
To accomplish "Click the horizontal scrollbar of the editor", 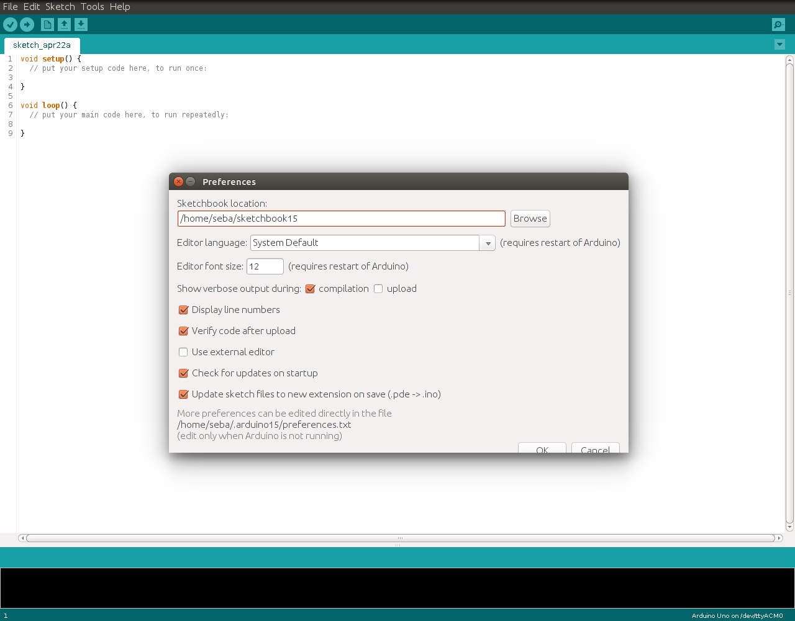I will pos(400,538).
